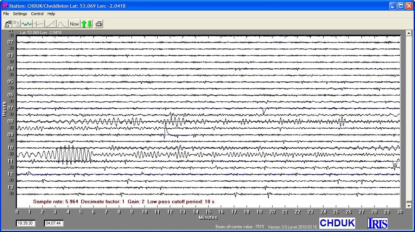Screen dimensions: 415x232
Task: Click the vertical scrollbar up arrow
Action: coord(409,33)
